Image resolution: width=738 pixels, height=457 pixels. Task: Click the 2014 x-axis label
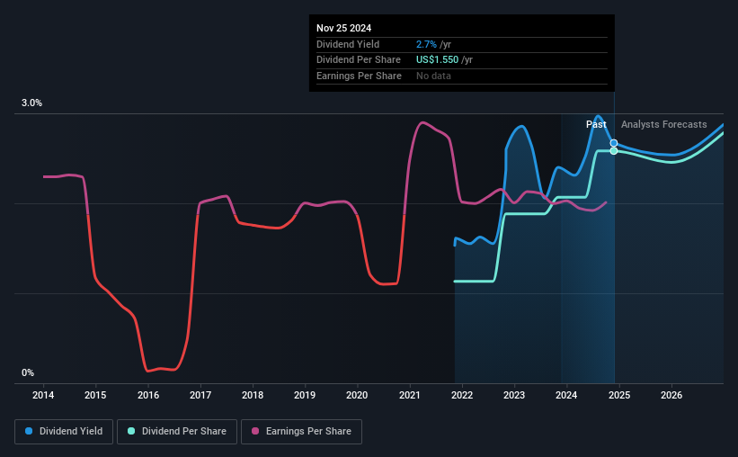tap(43, 395)
